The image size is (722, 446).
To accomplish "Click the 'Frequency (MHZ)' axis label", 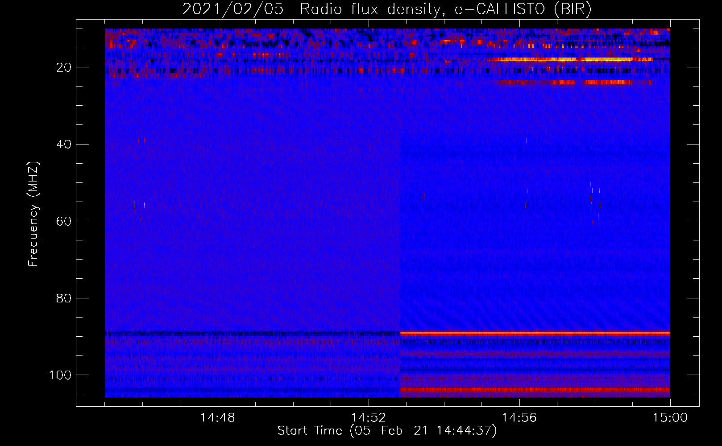I will pyautogui.click(x=33, y=214).
